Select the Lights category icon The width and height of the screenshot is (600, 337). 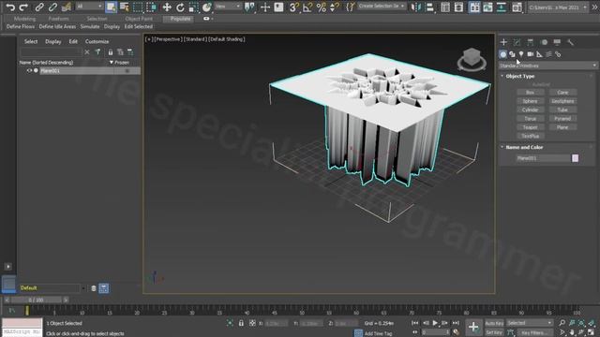click(x=521, y=54)
